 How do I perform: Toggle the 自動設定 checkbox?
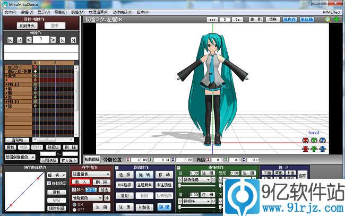[x=48, y=183]
